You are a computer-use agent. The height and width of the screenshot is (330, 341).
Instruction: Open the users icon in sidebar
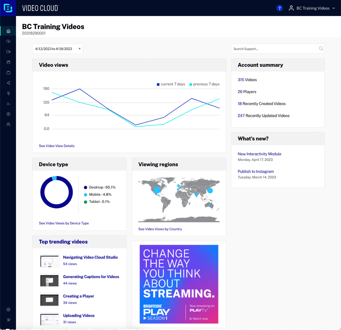(x=8, y=124)
